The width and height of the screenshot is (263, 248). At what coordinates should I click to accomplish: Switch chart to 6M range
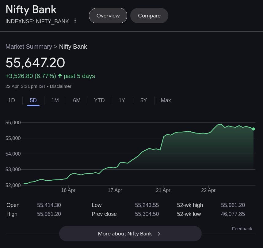click(x=77, y=100)
